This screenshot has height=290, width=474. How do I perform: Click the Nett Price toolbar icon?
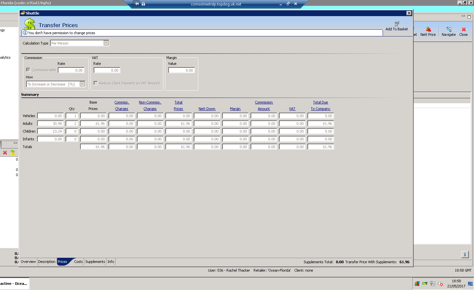click(x=428, y=29)
